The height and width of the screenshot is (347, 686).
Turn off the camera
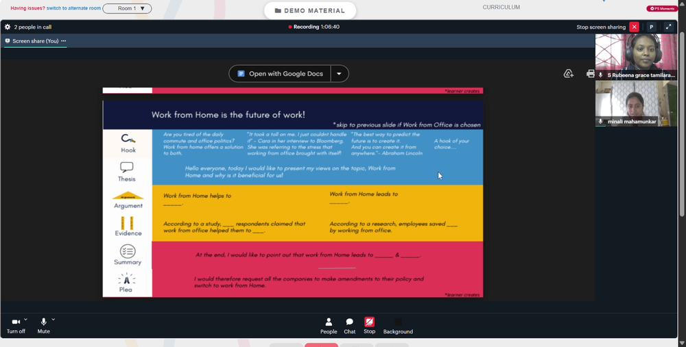point(16,322)
